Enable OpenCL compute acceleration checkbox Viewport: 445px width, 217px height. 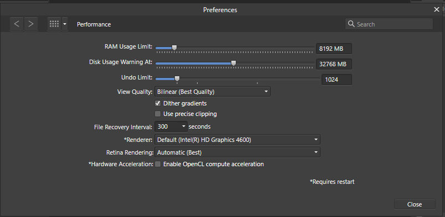[x=158, y=164]
